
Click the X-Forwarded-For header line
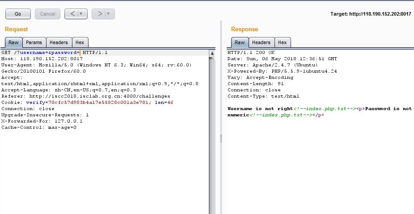(42, 121)
